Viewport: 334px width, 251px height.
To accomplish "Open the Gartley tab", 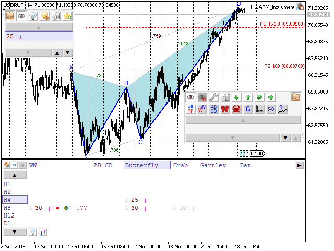I will point(213,165).
